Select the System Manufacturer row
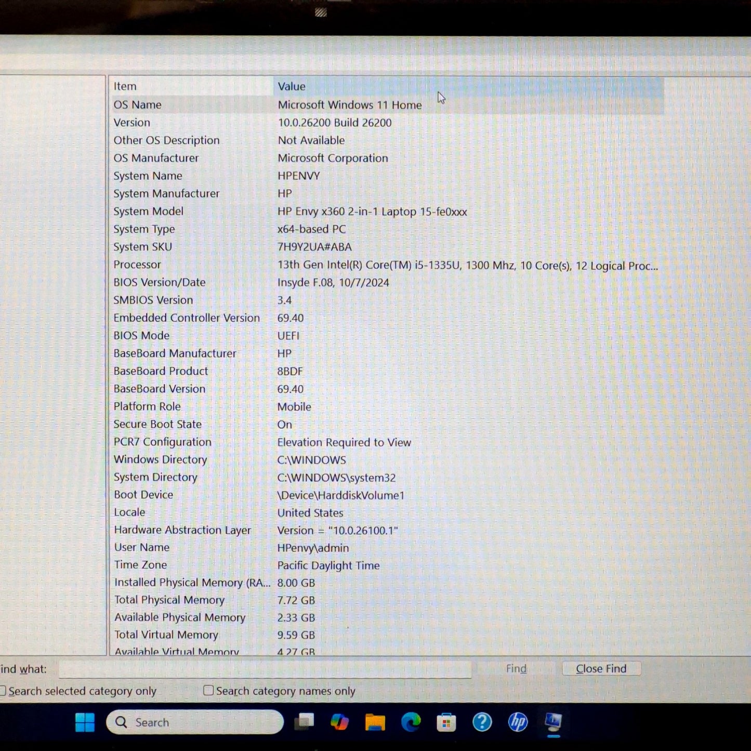Screen dimensions: 751x751 [x=387, y=193]
